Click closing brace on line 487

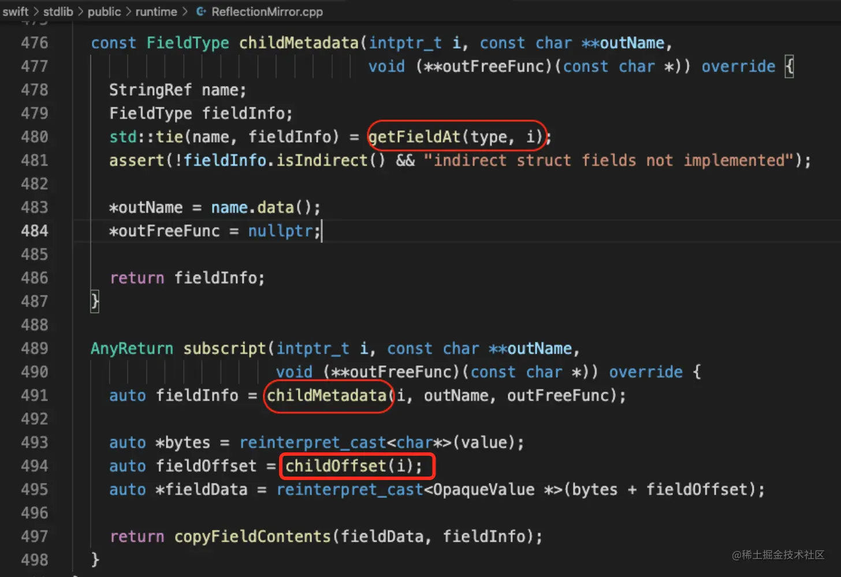pyautogui.click(x=95, y=301)
